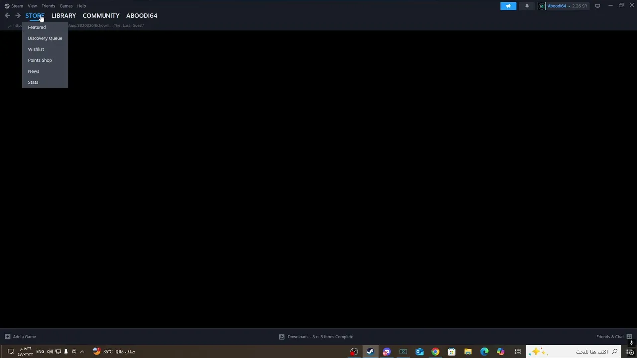Screen dimensions: 637x358
Task: Open the volume speaker tray icon
Action: click(50, 352)
